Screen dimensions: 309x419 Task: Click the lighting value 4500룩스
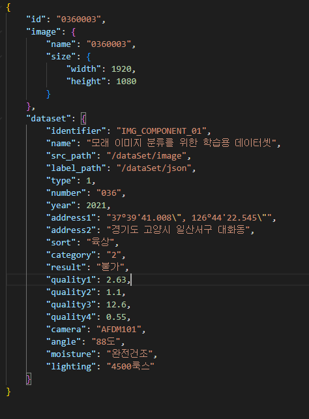[x=130, y=366]
